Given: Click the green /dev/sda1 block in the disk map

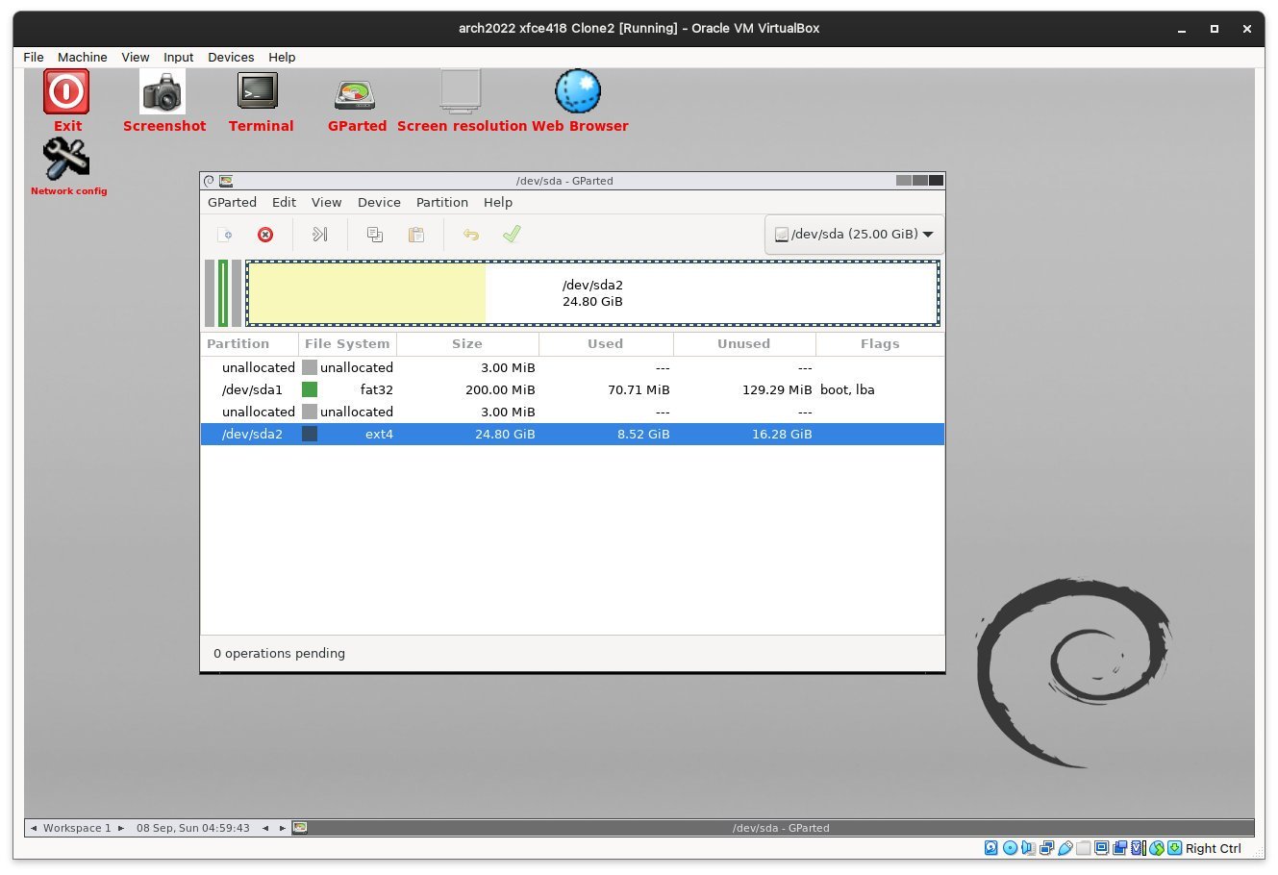Looking at the screenshot, I should 223,293.
